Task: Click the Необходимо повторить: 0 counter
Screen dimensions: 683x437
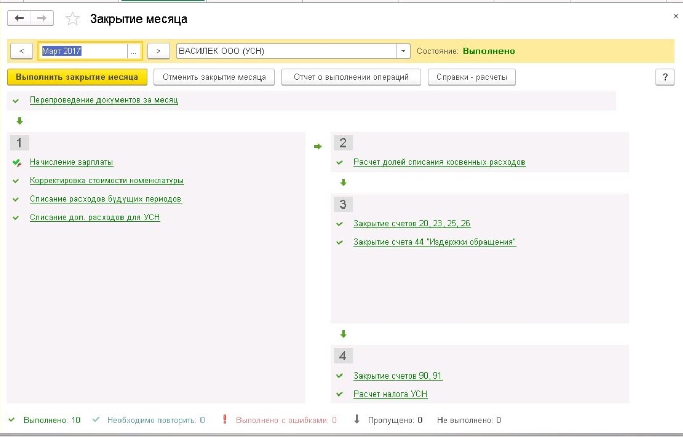Action: click(x=156, y=420)
